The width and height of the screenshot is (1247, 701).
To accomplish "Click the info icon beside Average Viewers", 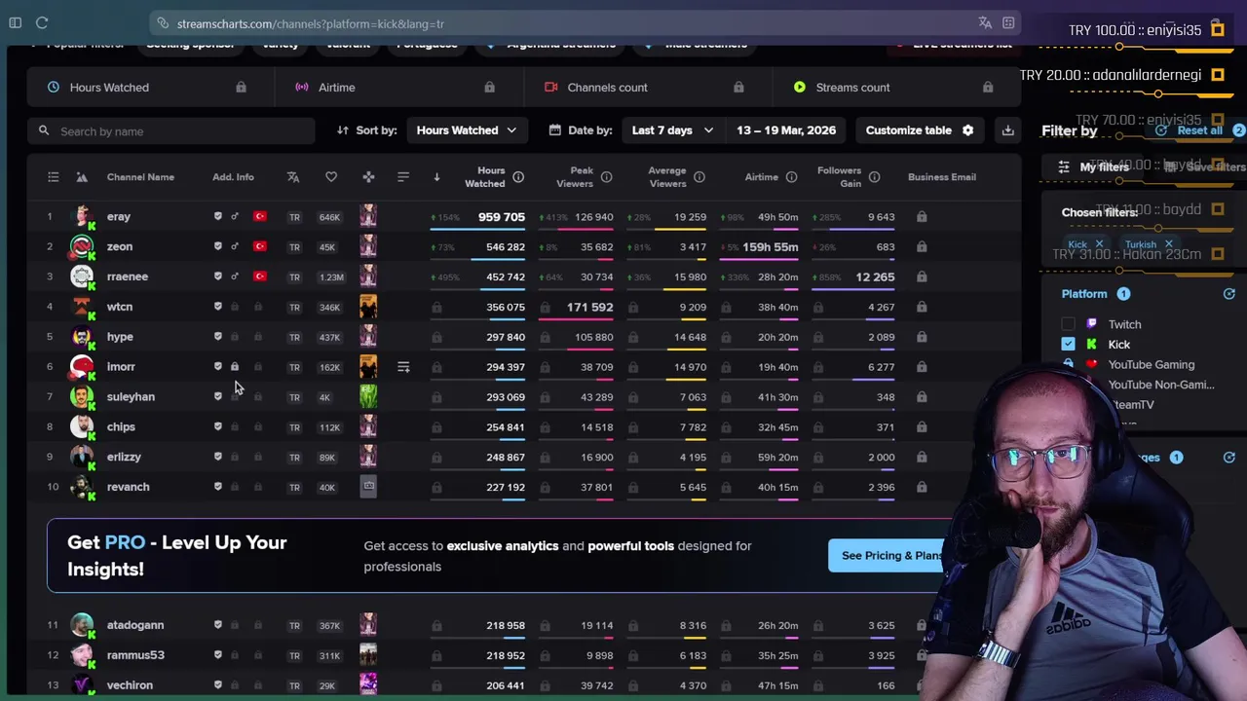I will 699,177.
